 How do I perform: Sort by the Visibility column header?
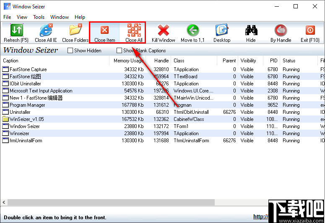click(x=251, y=61)
